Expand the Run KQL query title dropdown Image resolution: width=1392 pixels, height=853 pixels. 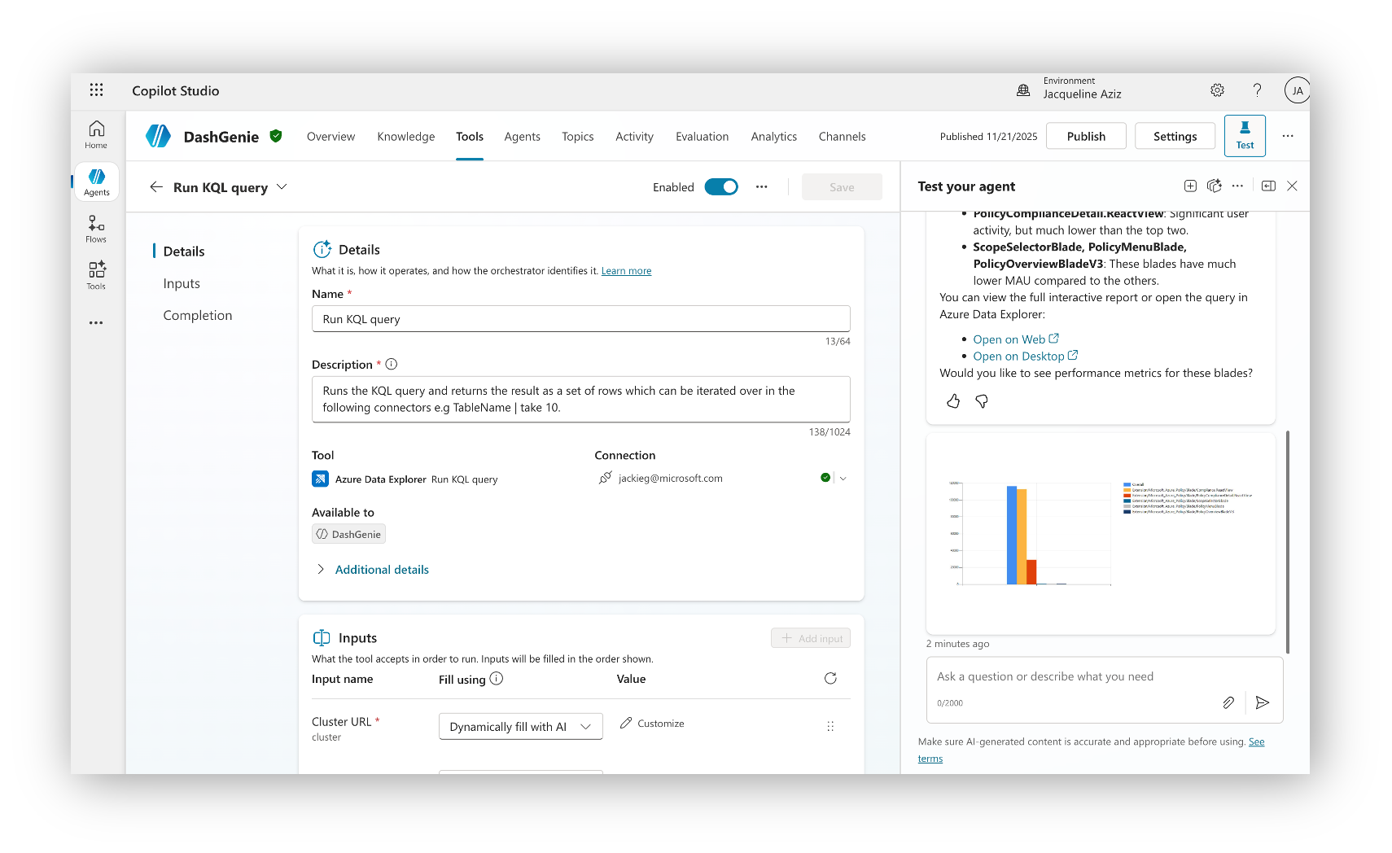click(282, 187)
